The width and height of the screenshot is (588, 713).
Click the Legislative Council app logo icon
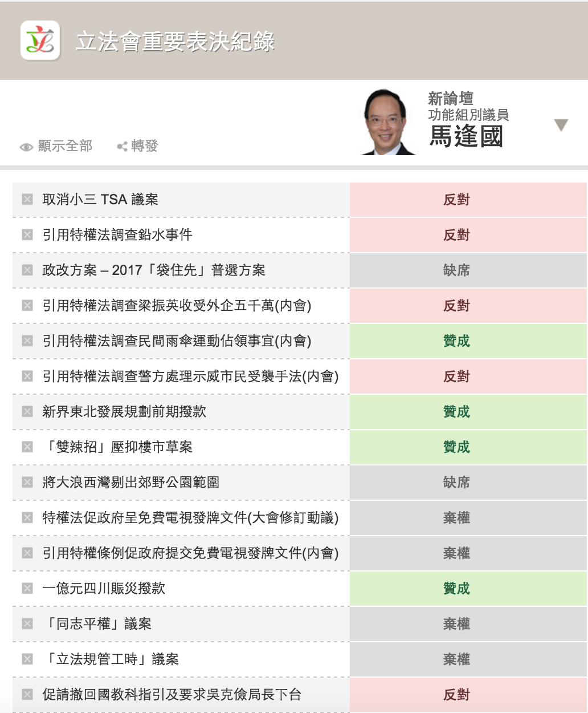40,40
